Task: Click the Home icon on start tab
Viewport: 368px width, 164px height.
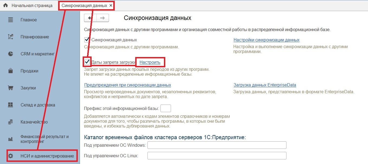Action: coord(5,5)
